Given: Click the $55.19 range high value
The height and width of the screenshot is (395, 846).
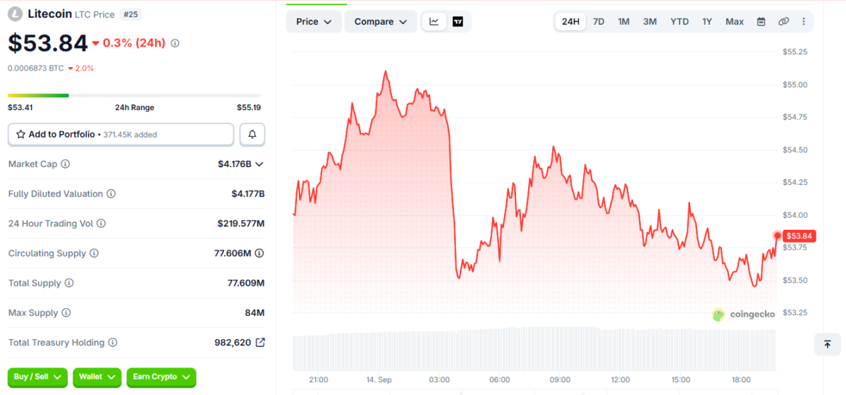Looking at the screenshot, I should (249, 107).
